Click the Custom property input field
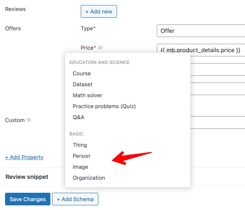 [218, 122]
